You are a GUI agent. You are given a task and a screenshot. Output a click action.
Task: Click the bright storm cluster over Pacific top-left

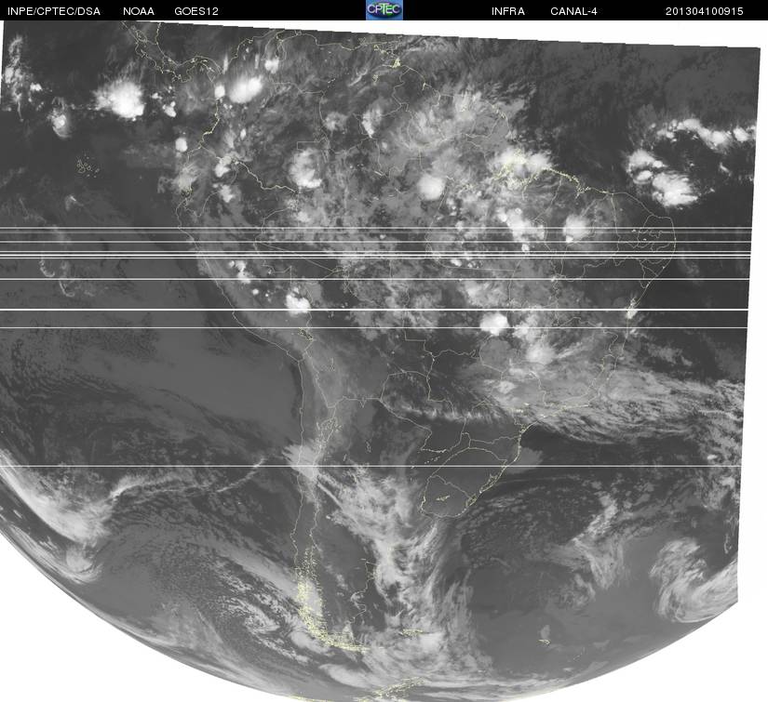coord(121,98)
